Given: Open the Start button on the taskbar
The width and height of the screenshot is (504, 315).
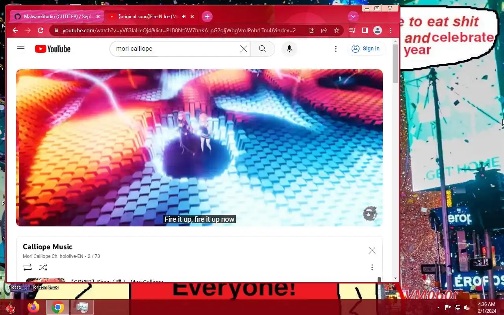Looking at the screenshot, I should (10, 308).
